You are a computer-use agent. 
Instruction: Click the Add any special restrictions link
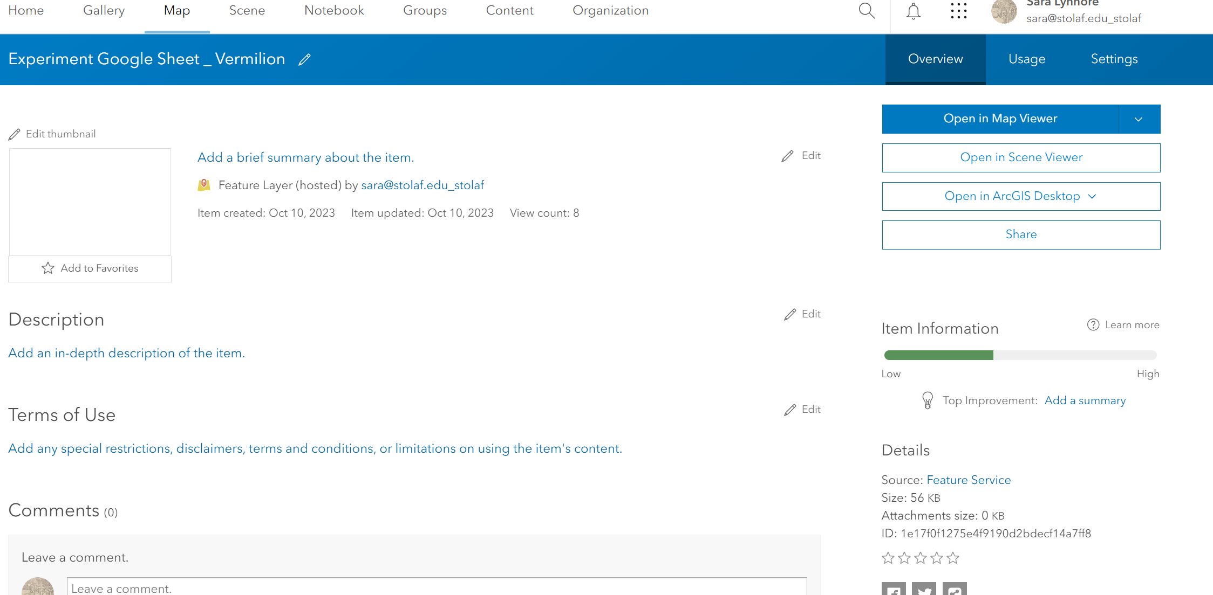coord(315,449)
